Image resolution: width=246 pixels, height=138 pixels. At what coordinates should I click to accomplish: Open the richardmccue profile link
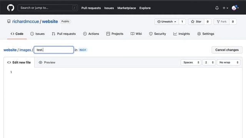[26, 21]
